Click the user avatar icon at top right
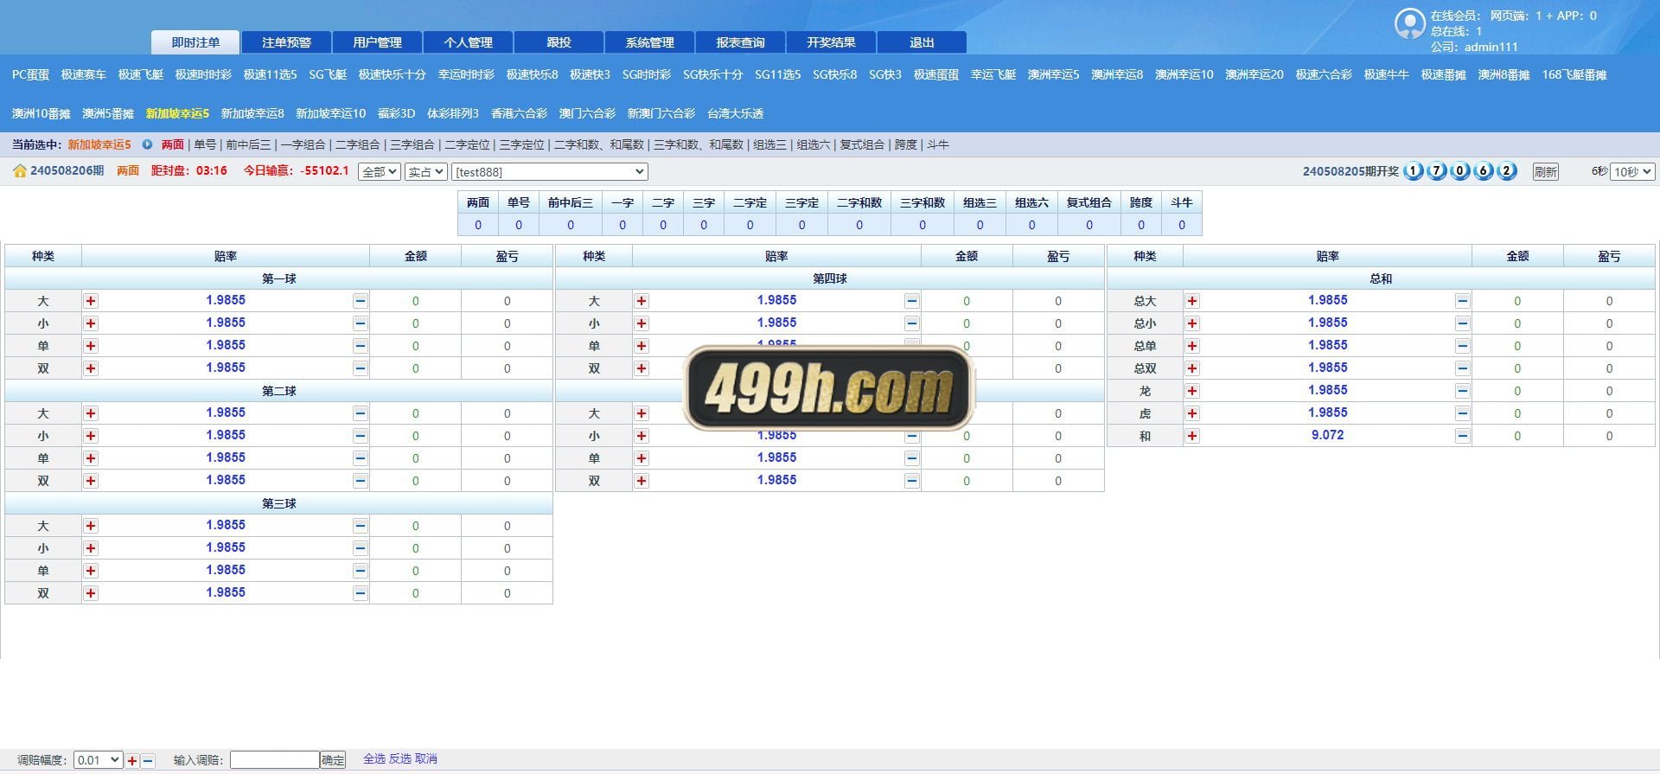The height and width of the screenshot is (774, 1660). [1409, 23]
